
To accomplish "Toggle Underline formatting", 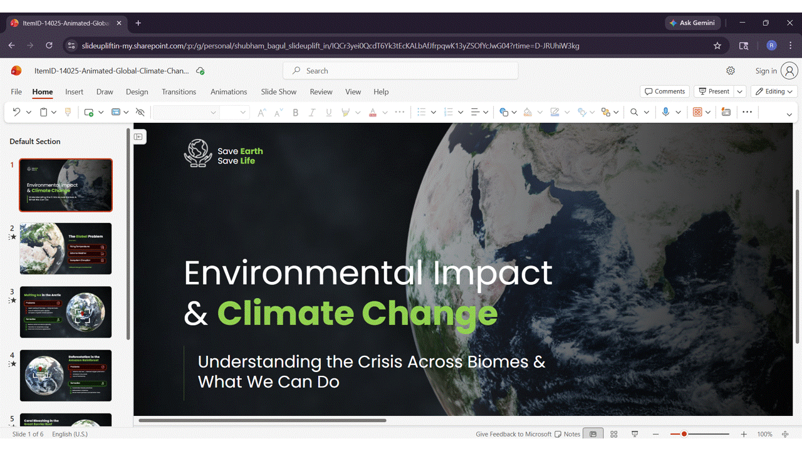I will click(329, 112).
